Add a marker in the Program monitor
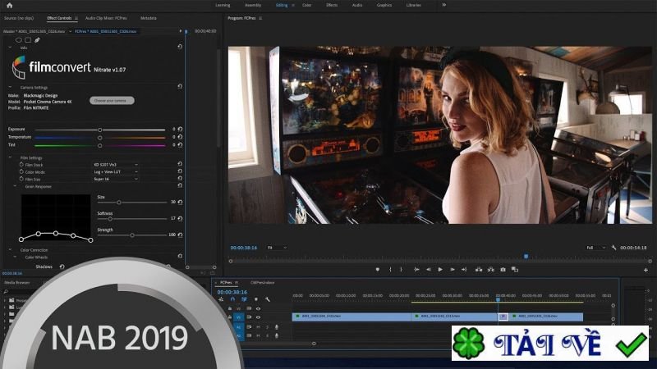Image resolution: width=657 pixels, height=369 pixels. click(378, 269)
